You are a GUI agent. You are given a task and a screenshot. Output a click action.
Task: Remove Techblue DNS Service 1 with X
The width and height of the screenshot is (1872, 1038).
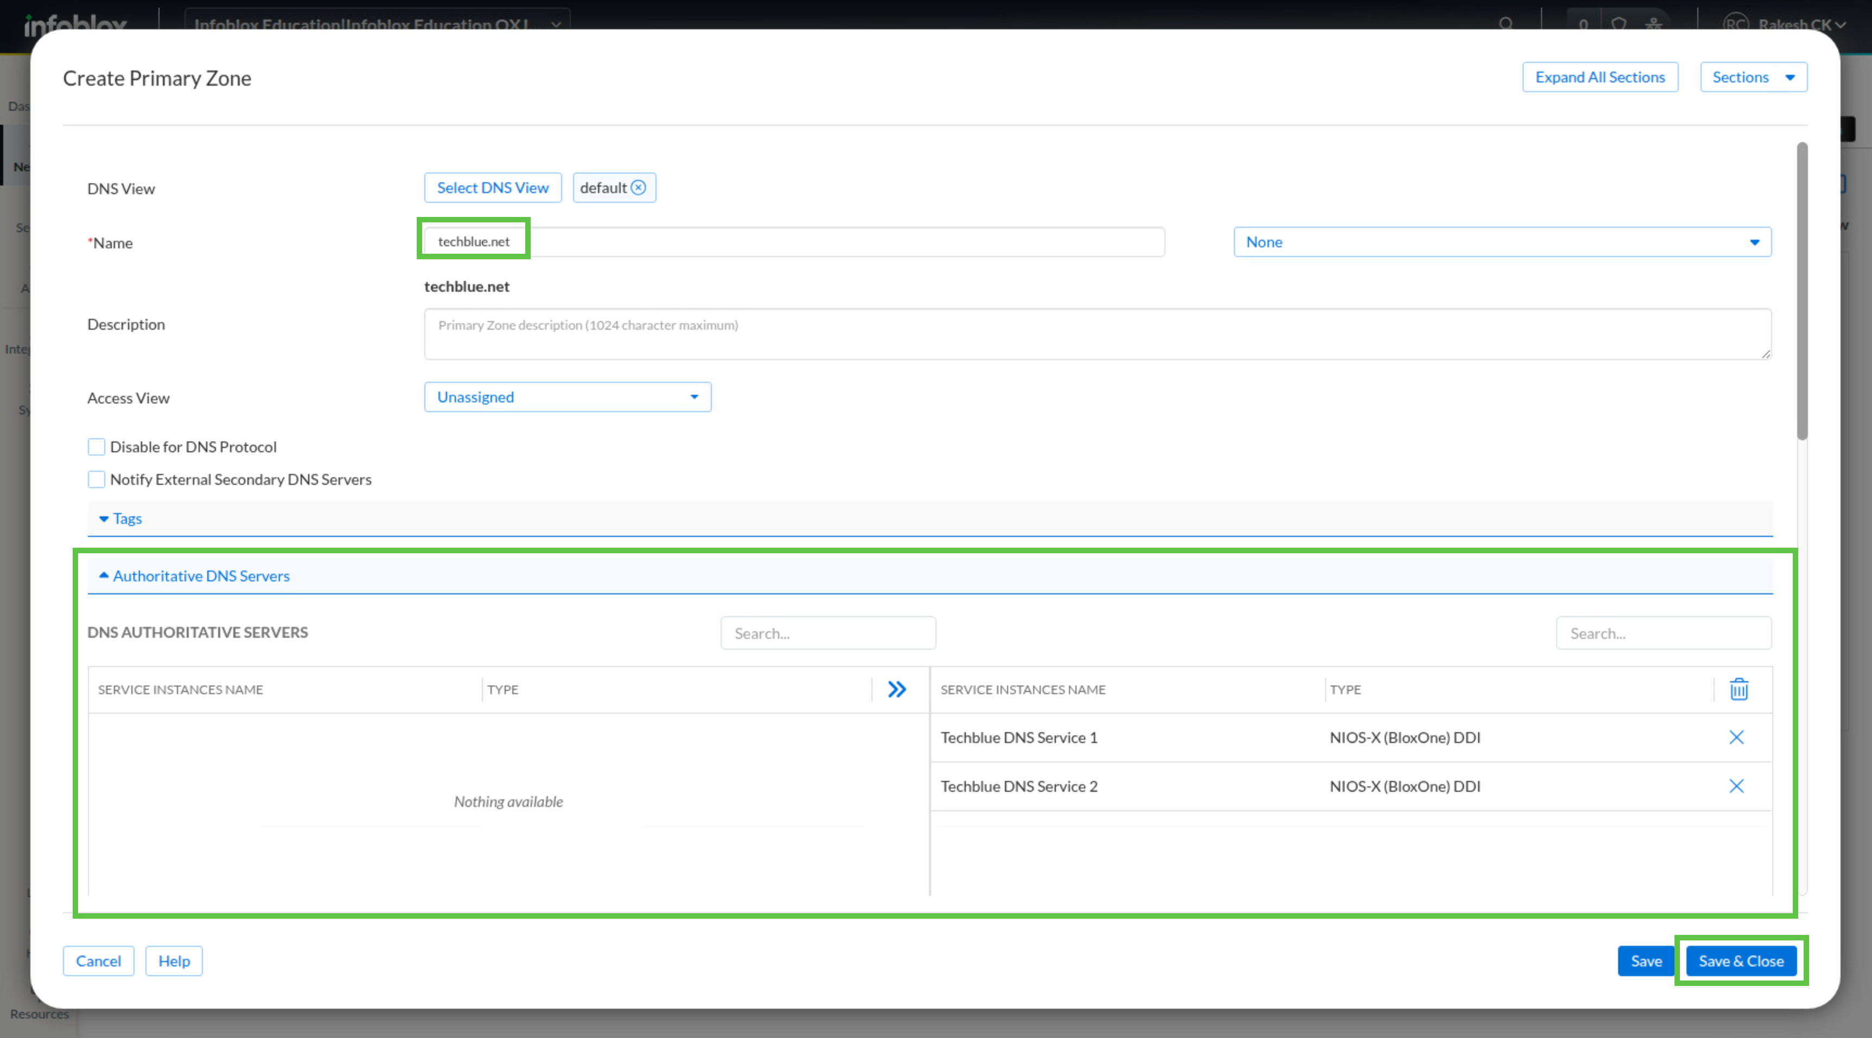(1736, 737)
